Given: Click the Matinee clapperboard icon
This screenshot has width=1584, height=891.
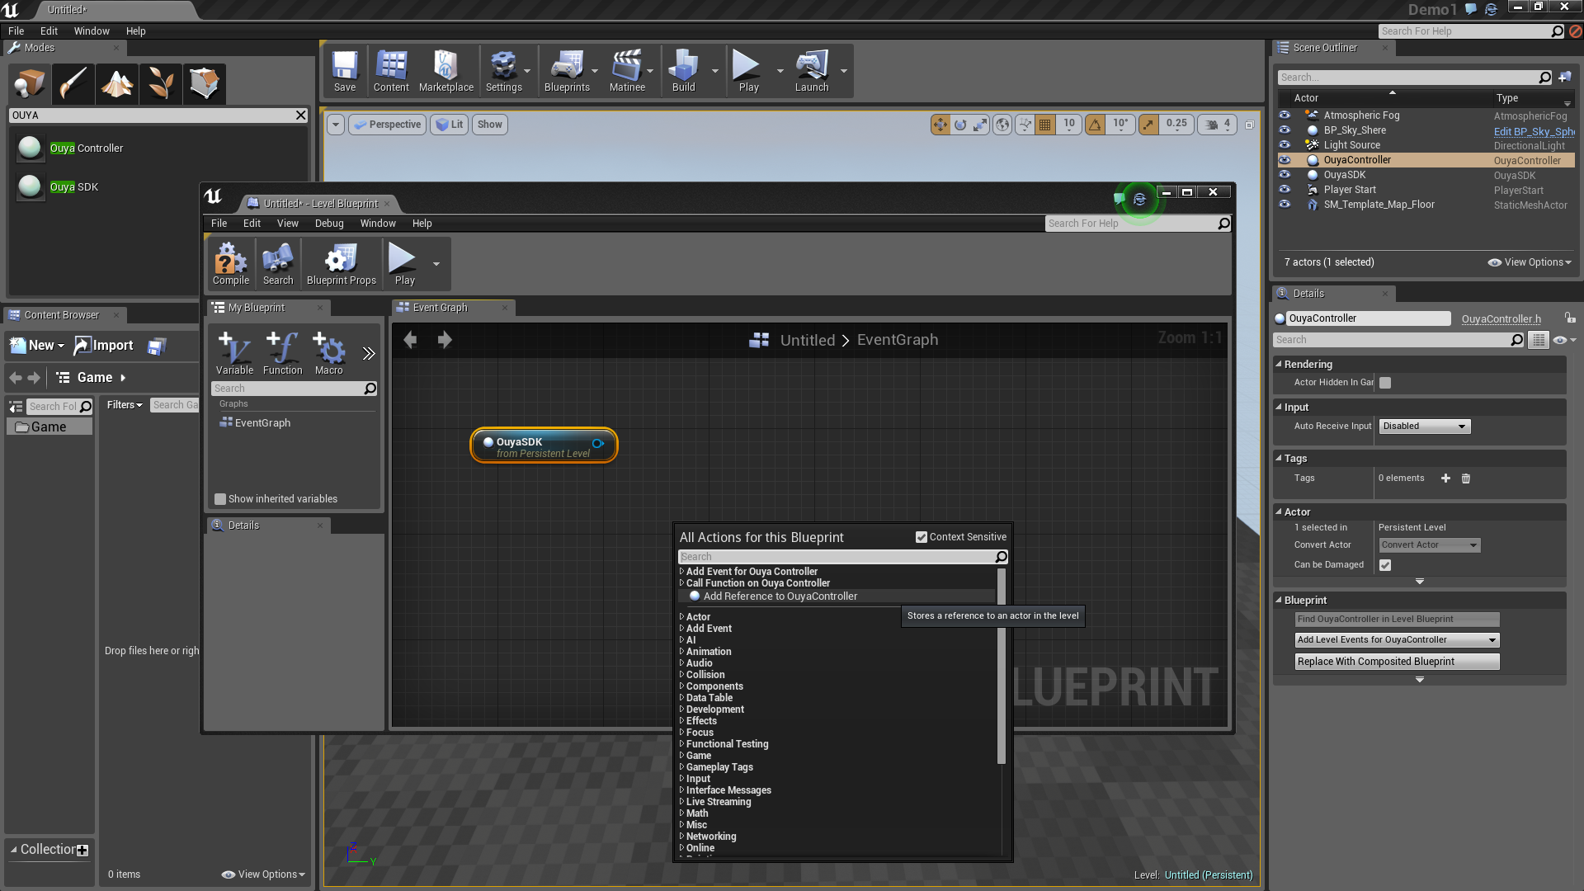Looking at the screenshot, I should (626, 66).
